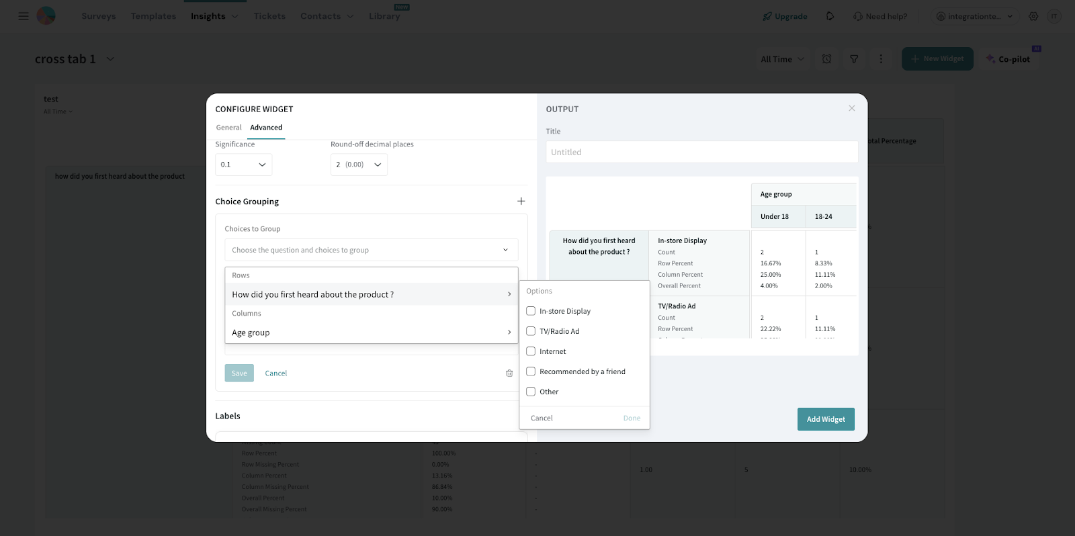Click the schedule alarm clock icon

pos(826,59)
